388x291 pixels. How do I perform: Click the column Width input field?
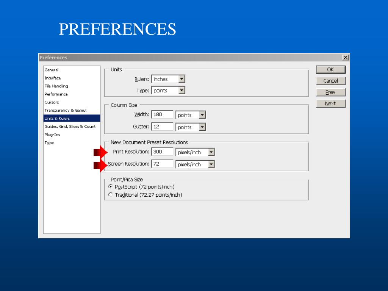pyautogui.click(x=162, y=114)
